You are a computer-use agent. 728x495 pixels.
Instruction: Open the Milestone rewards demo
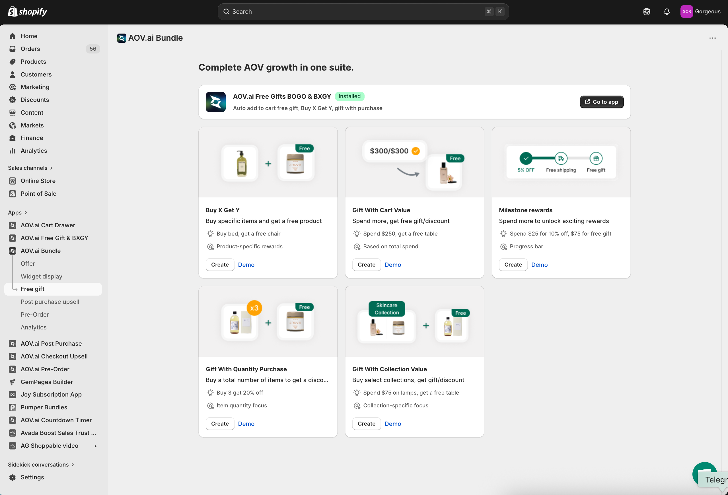(x=539, y=265)
